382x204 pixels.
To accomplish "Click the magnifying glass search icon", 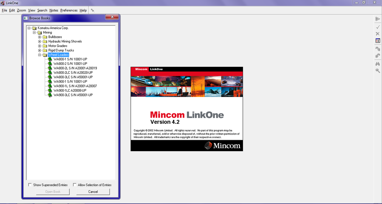I will pos(378,71).
